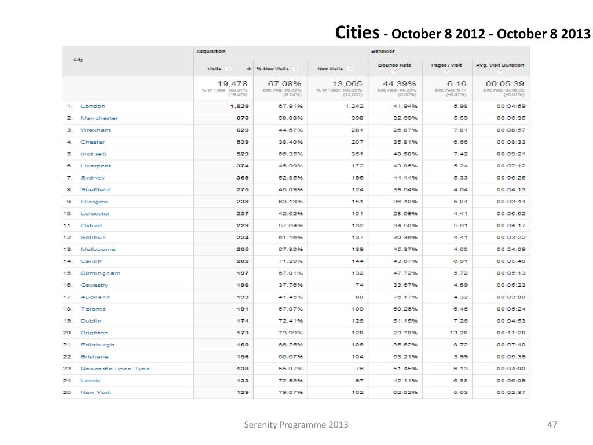Open the New York city link
Screen dimensions: 593x445
click(96, 392)
